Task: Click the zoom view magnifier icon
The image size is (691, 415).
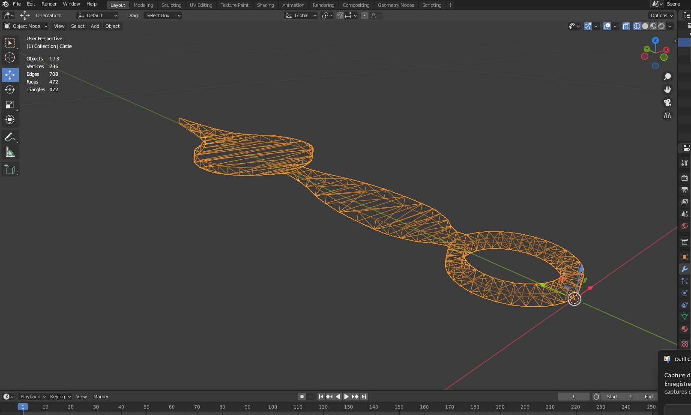Action: 667,77
